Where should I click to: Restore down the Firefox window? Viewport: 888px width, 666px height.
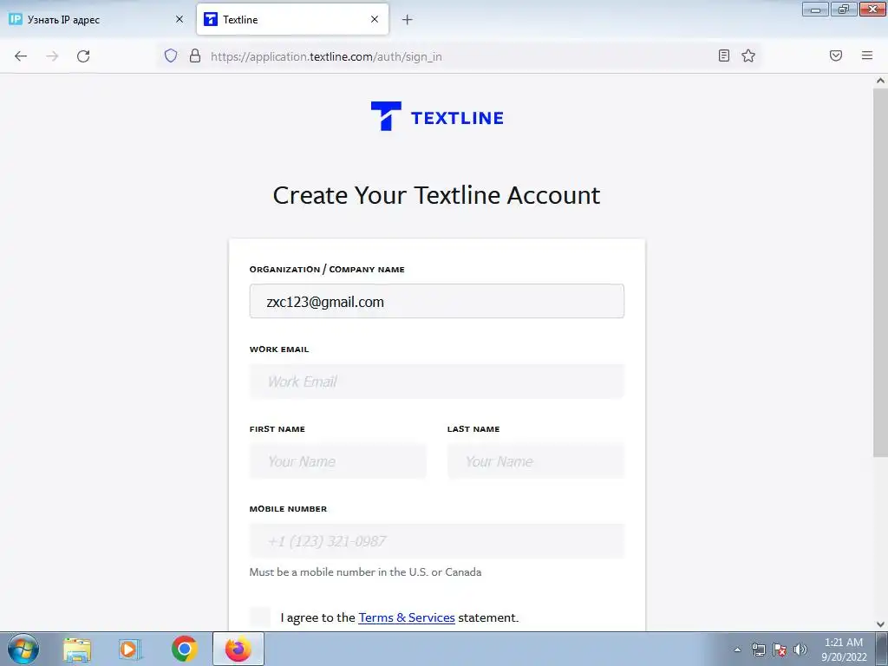tap(844, 9)
